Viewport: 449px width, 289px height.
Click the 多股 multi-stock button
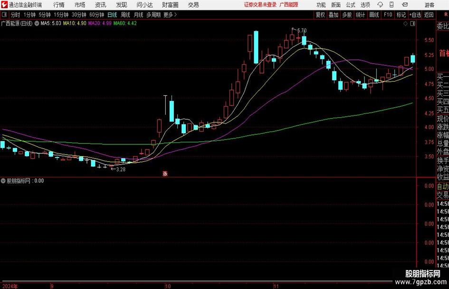tap(347, 15)
